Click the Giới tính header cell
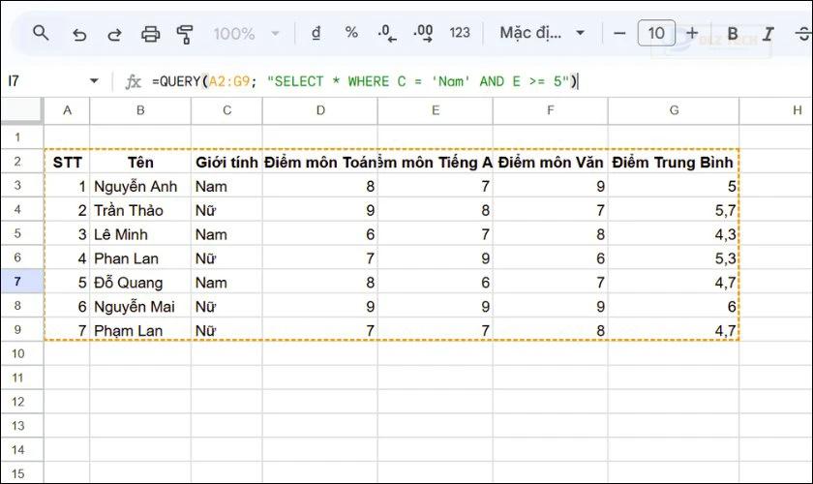 click(x=226, y=162)
